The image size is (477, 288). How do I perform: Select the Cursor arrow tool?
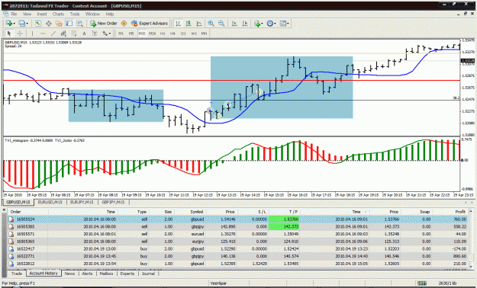coord(9,34)
